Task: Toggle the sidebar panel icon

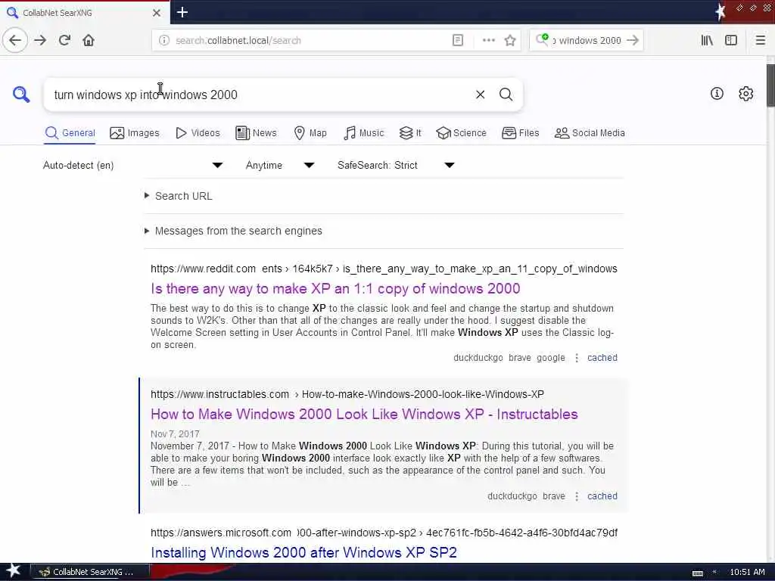Action: click(x=731, y=40)
